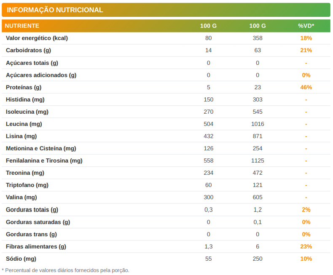This screenshot has height=275, width=333.
Task: Select the Valor energético (kcal) row label
Action: point(37,38)
